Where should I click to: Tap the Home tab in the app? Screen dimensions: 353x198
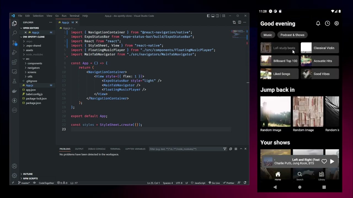tap(278, 176)
